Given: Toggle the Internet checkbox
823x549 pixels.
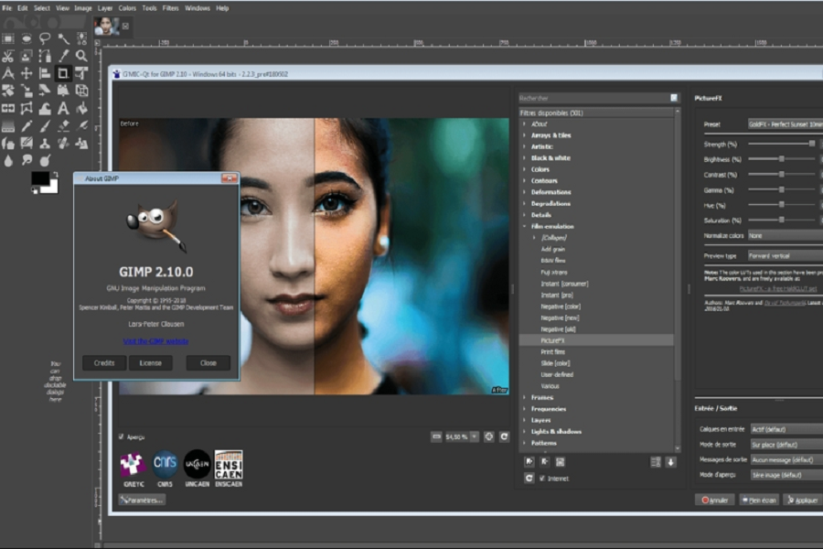Looking at the screenshot, I should [542, 478].
